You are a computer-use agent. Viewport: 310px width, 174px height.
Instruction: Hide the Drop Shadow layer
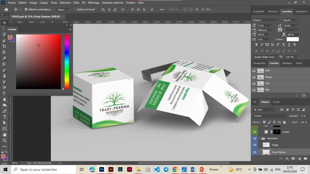click(255, 152)
